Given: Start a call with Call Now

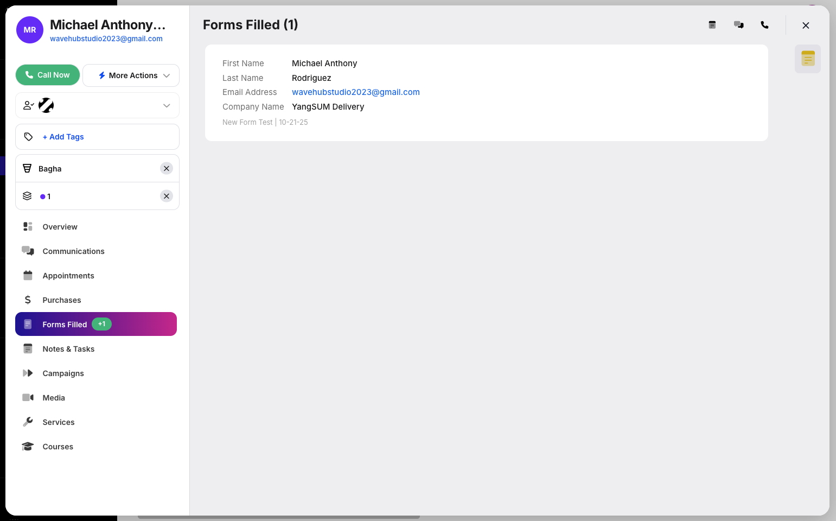Looking at the screenshot, I should click(48, 75).
